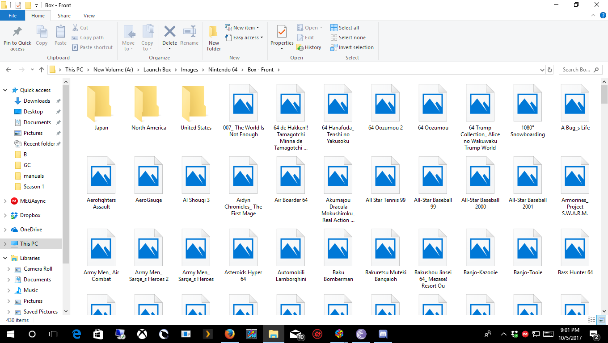Image resolution: width=608 pixels, height=343 pixels.
Task: Click the History command in Open group
Action: tap(309, 47)
